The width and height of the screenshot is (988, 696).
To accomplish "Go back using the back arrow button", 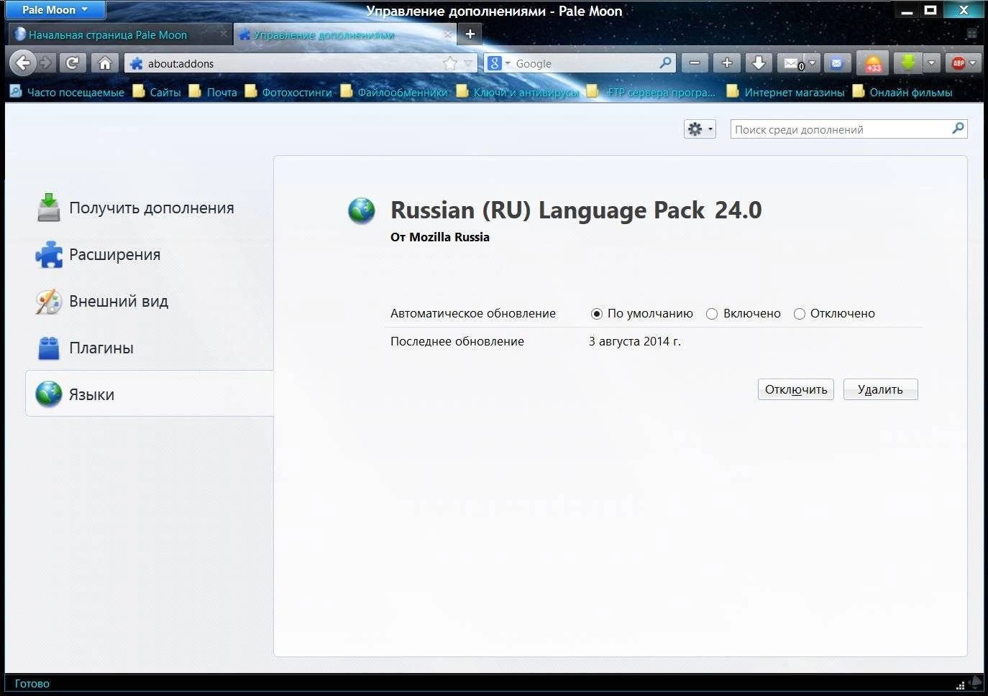I will click(x=23, y=63).
